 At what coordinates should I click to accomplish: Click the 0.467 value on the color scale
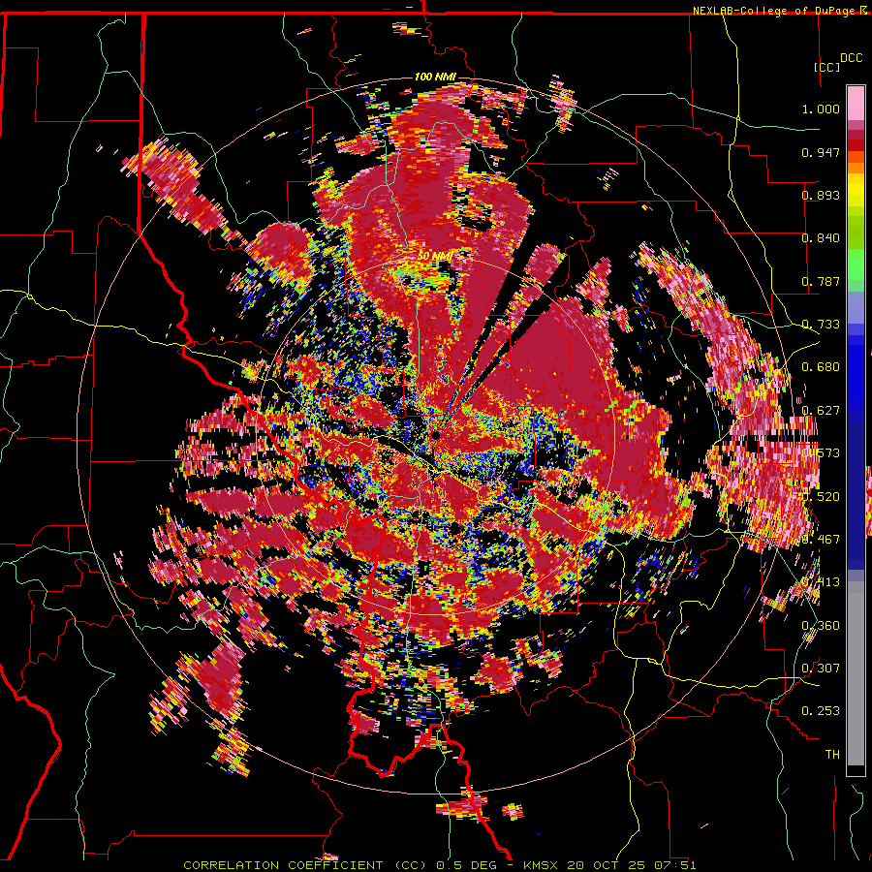[821, 540]
